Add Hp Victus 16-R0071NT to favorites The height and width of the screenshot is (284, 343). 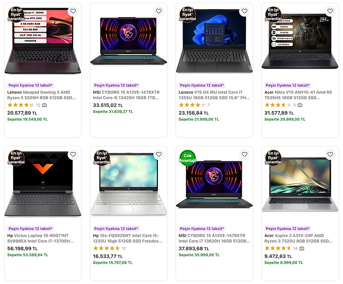73,154
